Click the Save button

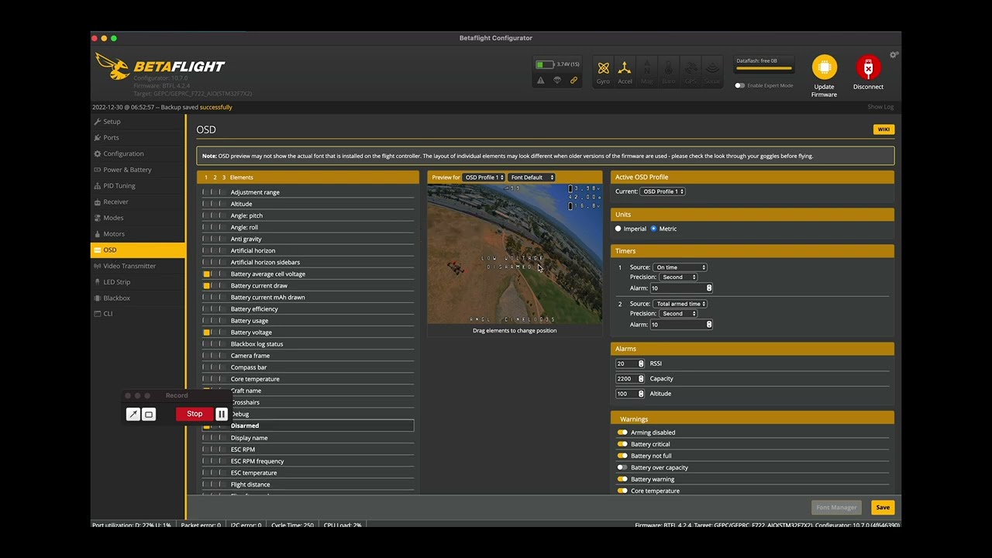click(x=883, y=508)
